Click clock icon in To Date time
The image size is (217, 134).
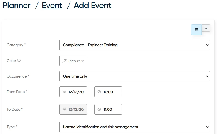tap(100, 109)
